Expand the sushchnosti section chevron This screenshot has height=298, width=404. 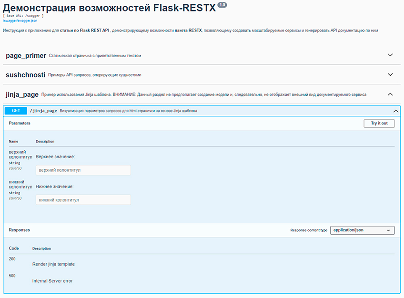pyautogui.click(x=390, y=74)
